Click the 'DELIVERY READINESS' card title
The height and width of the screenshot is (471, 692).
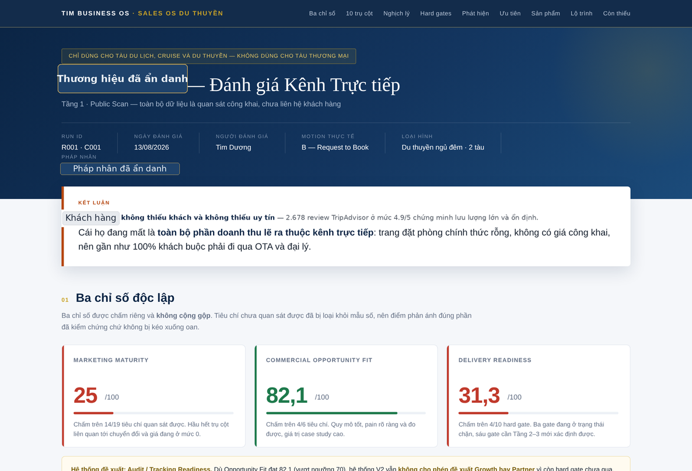click(x=495, y=360)
